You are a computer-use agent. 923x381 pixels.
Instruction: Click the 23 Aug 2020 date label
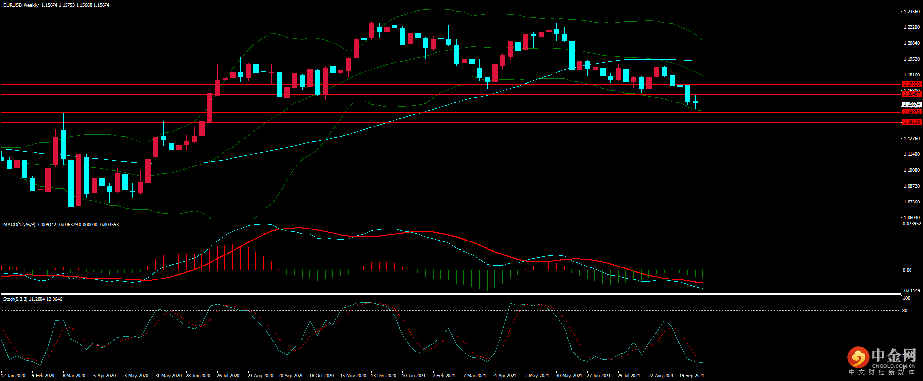(260, 376)
